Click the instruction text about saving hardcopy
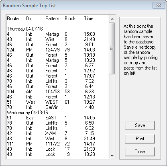 [141, 49]
